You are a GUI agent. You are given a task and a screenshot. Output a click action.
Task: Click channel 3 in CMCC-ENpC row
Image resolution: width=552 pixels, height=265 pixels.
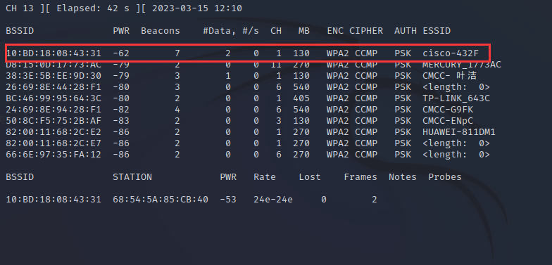pyautogui.click(x=279, y=121)
